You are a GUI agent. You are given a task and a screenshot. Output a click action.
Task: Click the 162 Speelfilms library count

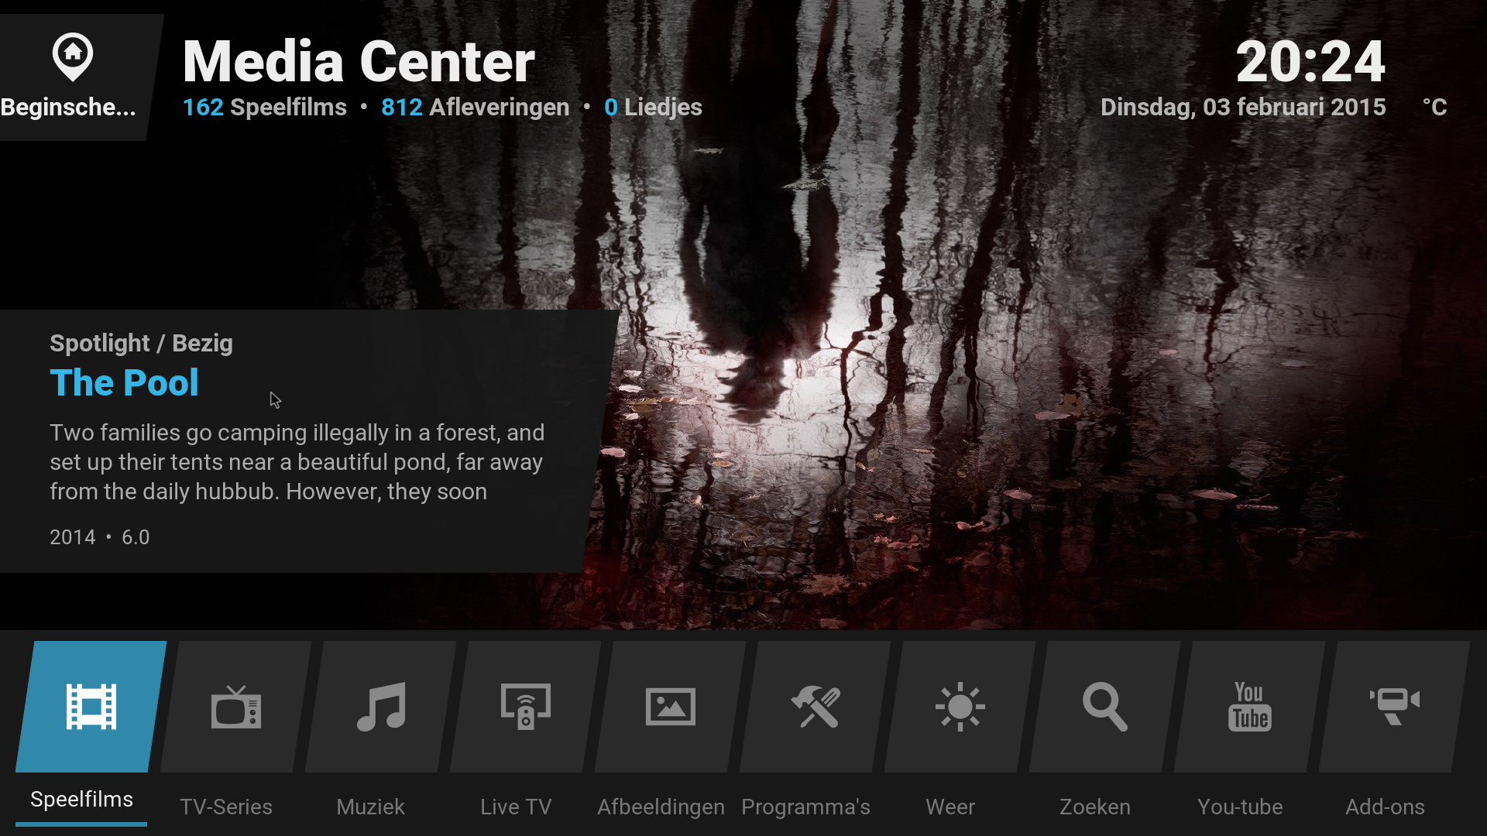[264, 108]
